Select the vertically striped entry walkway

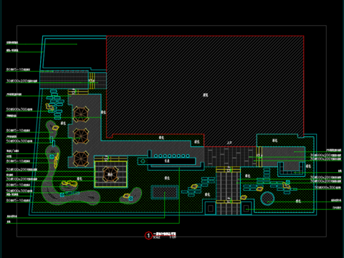228,191
